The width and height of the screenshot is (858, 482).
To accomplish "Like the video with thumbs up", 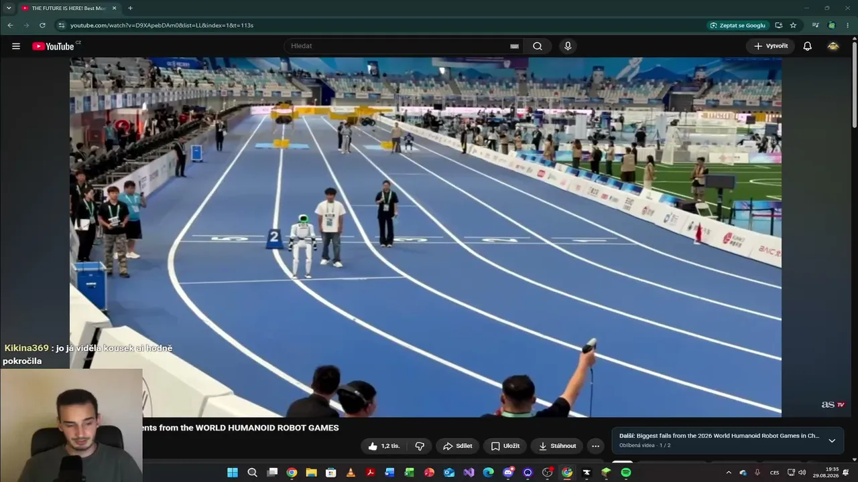I will coord(383,446).
